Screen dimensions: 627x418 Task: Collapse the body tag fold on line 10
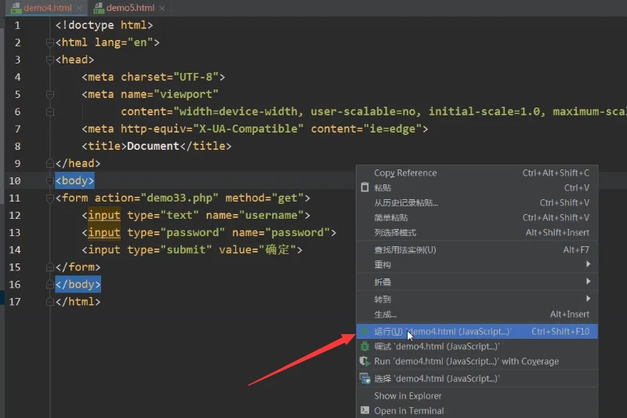[50, 180]
